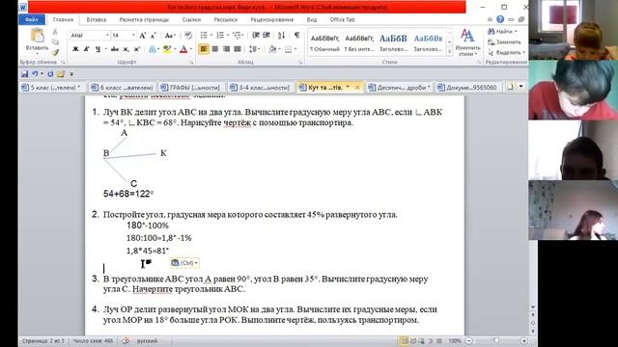
Task: Open the font size 14 dropdown
Action: point(133,36)
